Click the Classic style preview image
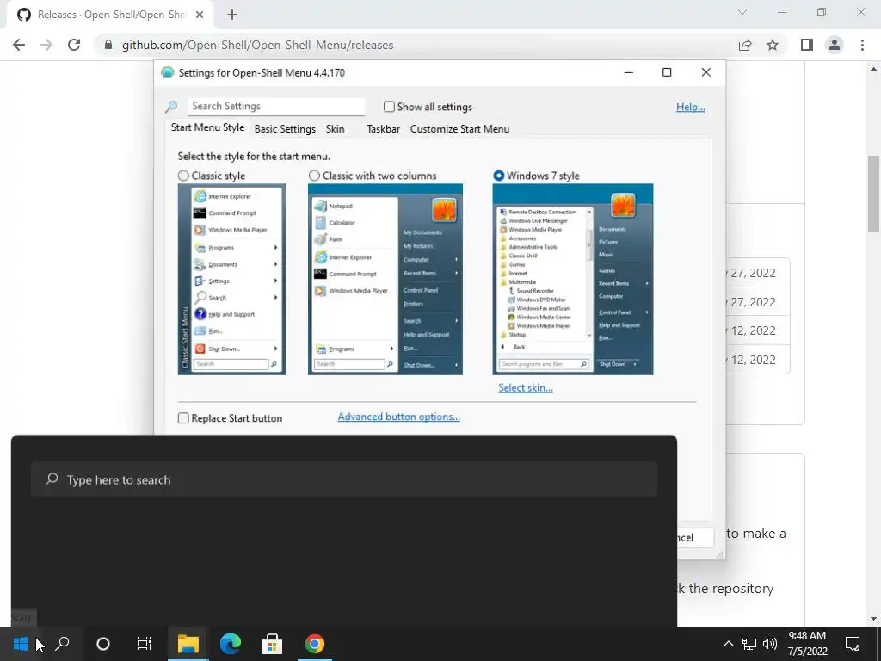Viewport: 881px width, 661px height. (x=231, y=280)
